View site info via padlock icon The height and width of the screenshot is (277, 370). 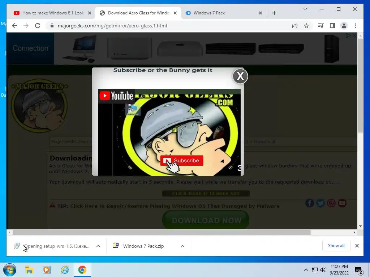point(52,26)
